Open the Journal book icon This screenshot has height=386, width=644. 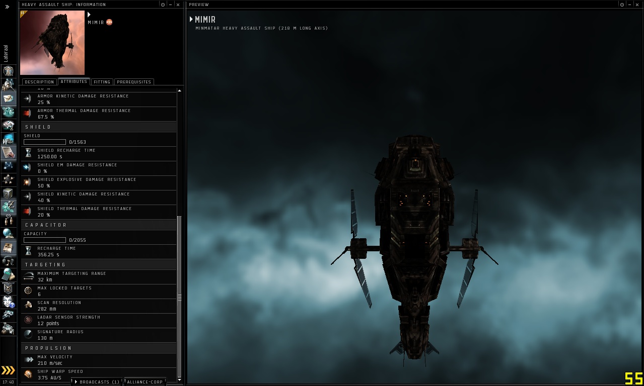tap(8, 247)
